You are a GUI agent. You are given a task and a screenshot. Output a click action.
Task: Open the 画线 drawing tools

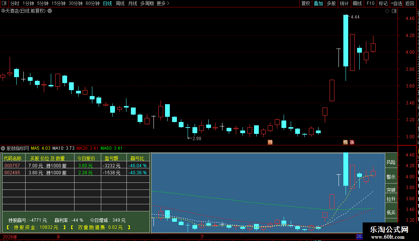pyautogui.click(x=357, y=3)
